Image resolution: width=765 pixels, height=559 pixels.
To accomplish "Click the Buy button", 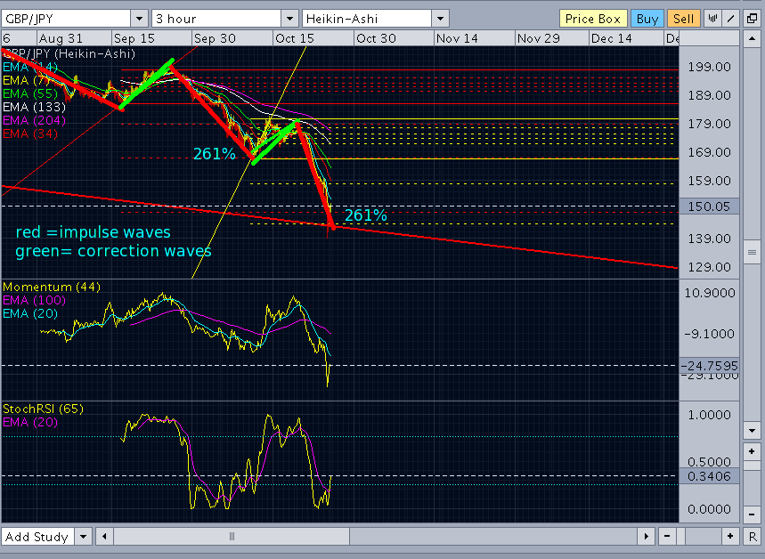I will (x=647, y=19).
